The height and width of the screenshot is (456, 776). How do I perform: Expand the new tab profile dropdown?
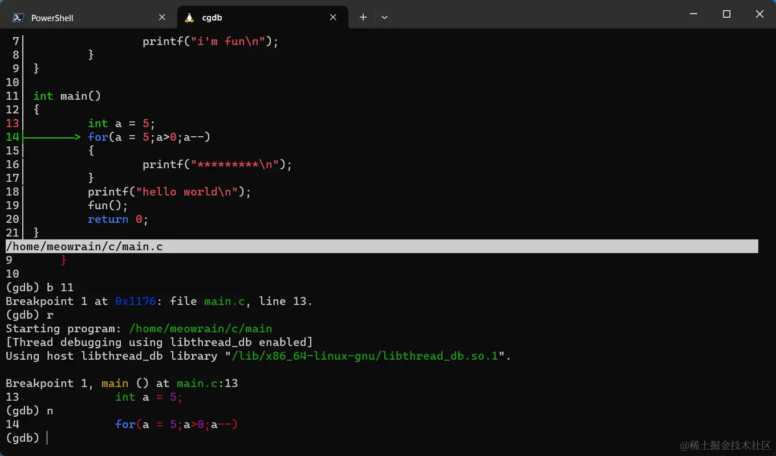click(384, 17)
